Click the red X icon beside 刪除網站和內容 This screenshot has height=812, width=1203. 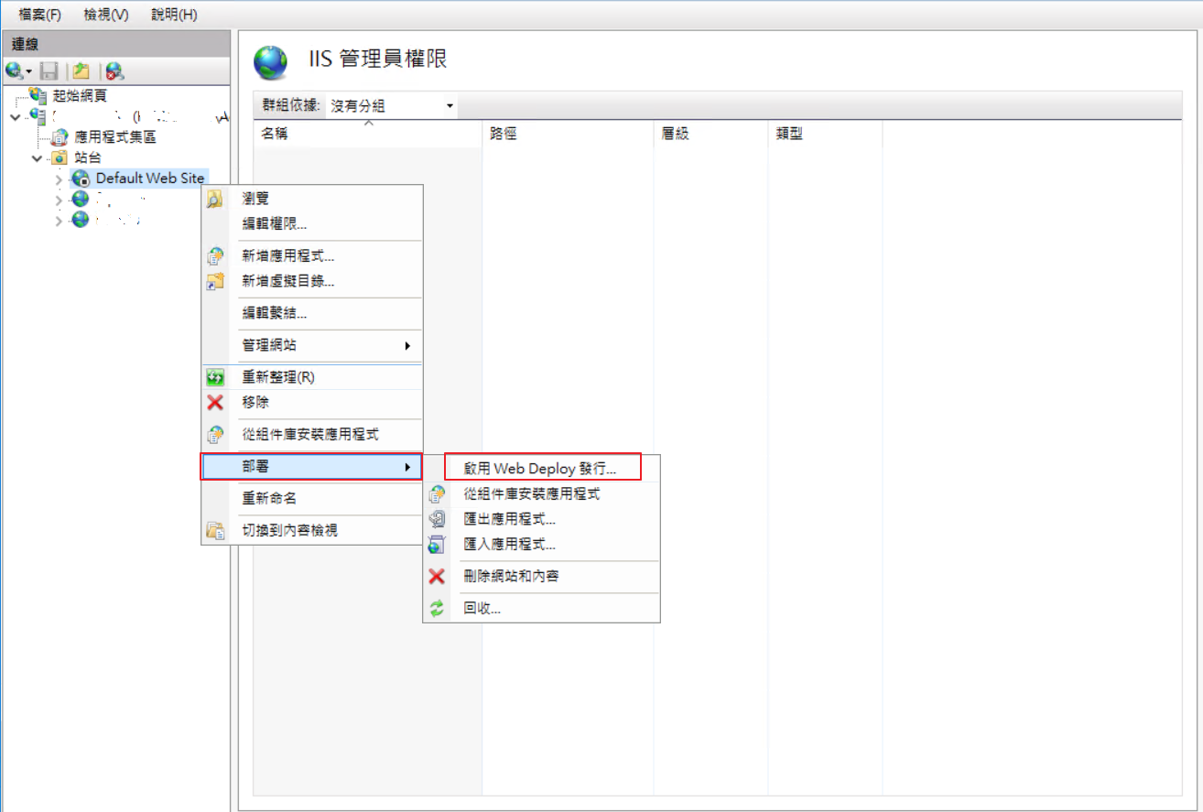(x=437, y=577)
